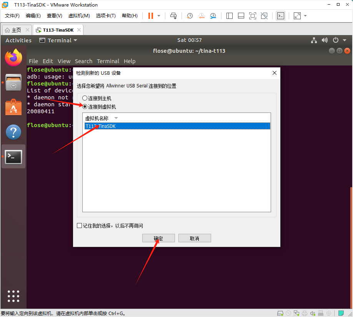Click the network adapter status bar icon
353x317 pixels.
296,313
